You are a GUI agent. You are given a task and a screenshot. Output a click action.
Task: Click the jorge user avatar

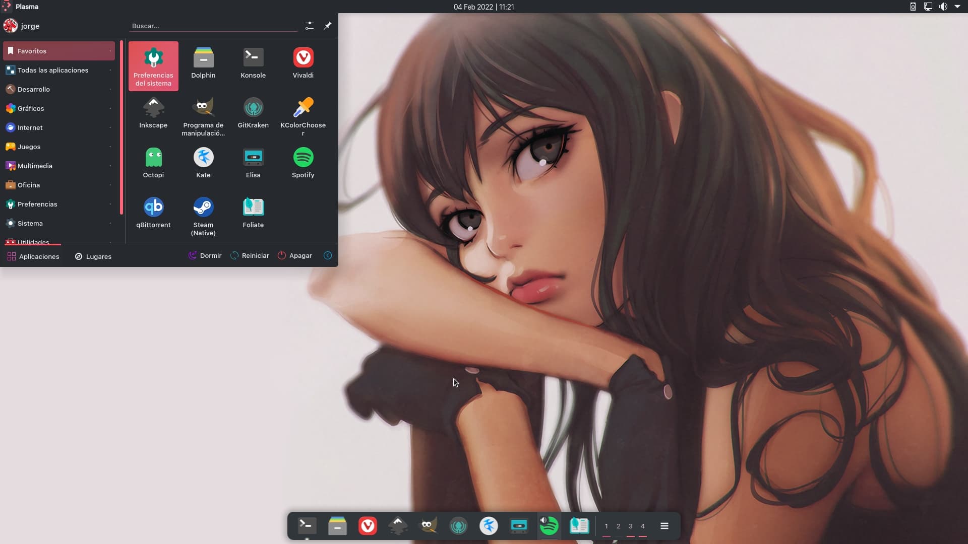click(x=11, y=26)
